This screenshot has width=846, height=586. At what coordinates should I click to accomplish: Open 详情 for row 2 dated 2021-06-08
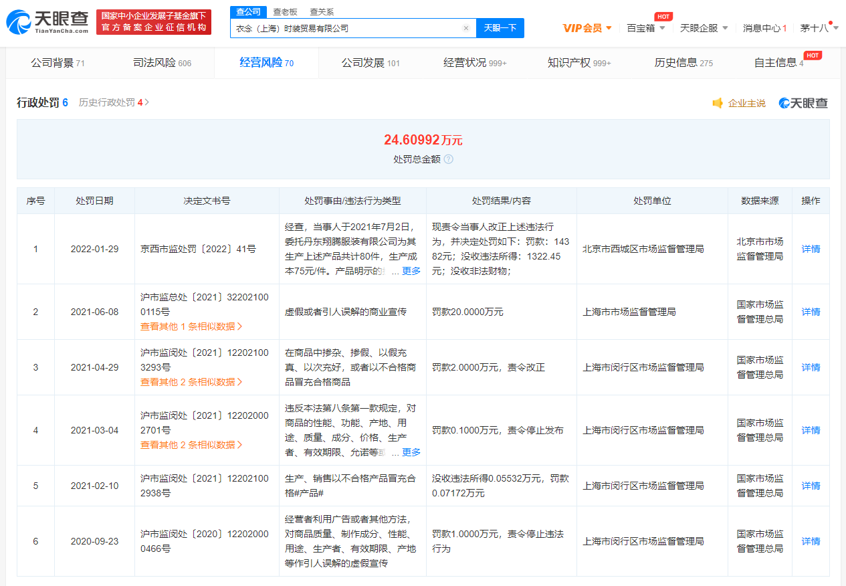click(x=811, y=312)
